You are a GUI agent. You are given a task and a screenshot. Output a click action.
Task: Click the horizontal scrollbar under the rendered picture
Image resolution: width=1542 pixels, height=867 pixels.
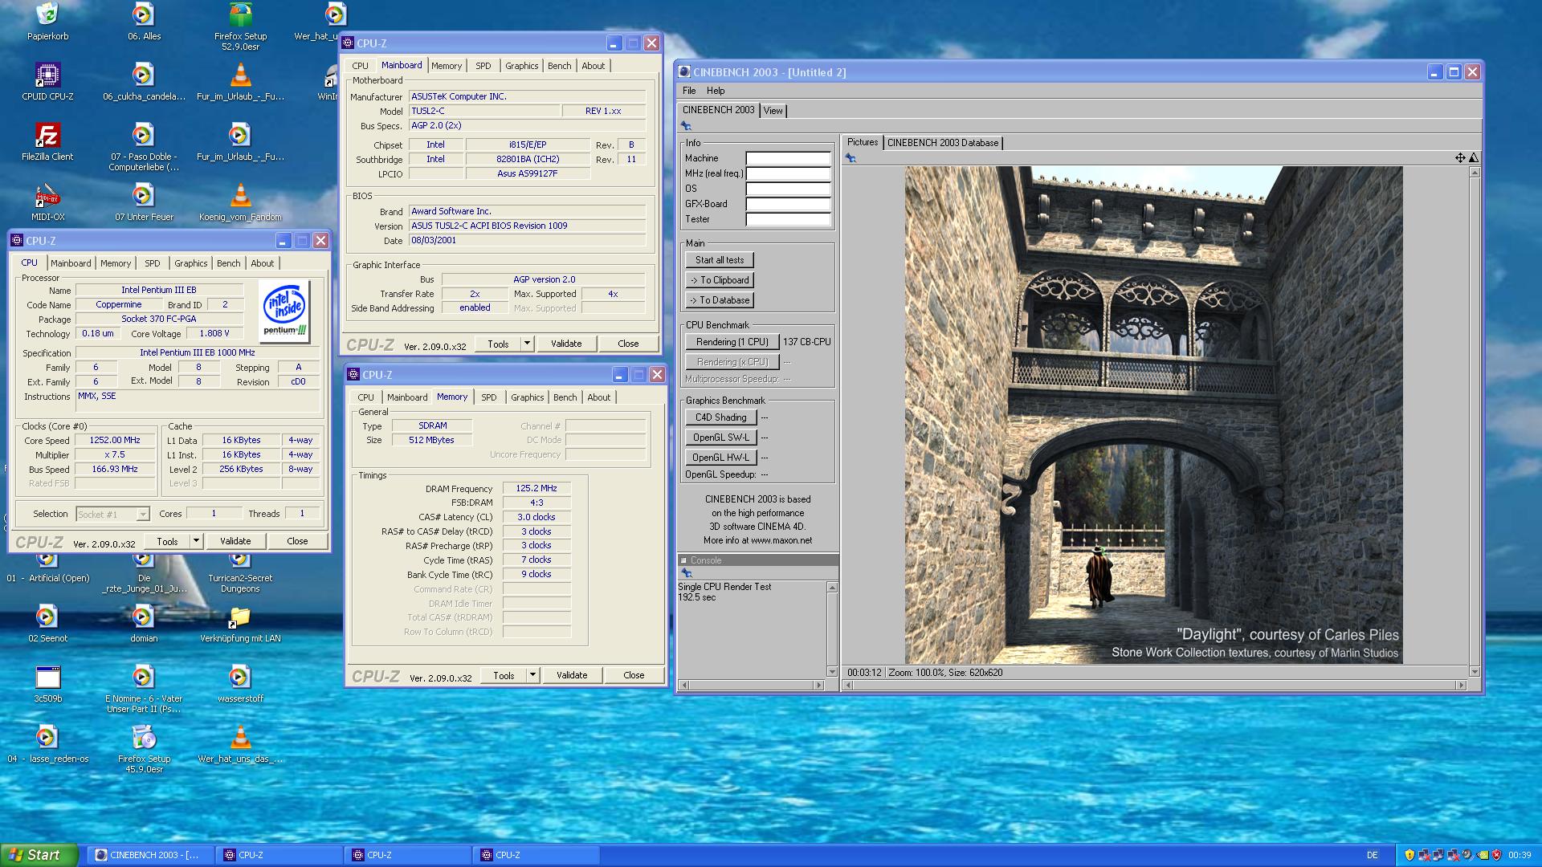[1155, 685]
